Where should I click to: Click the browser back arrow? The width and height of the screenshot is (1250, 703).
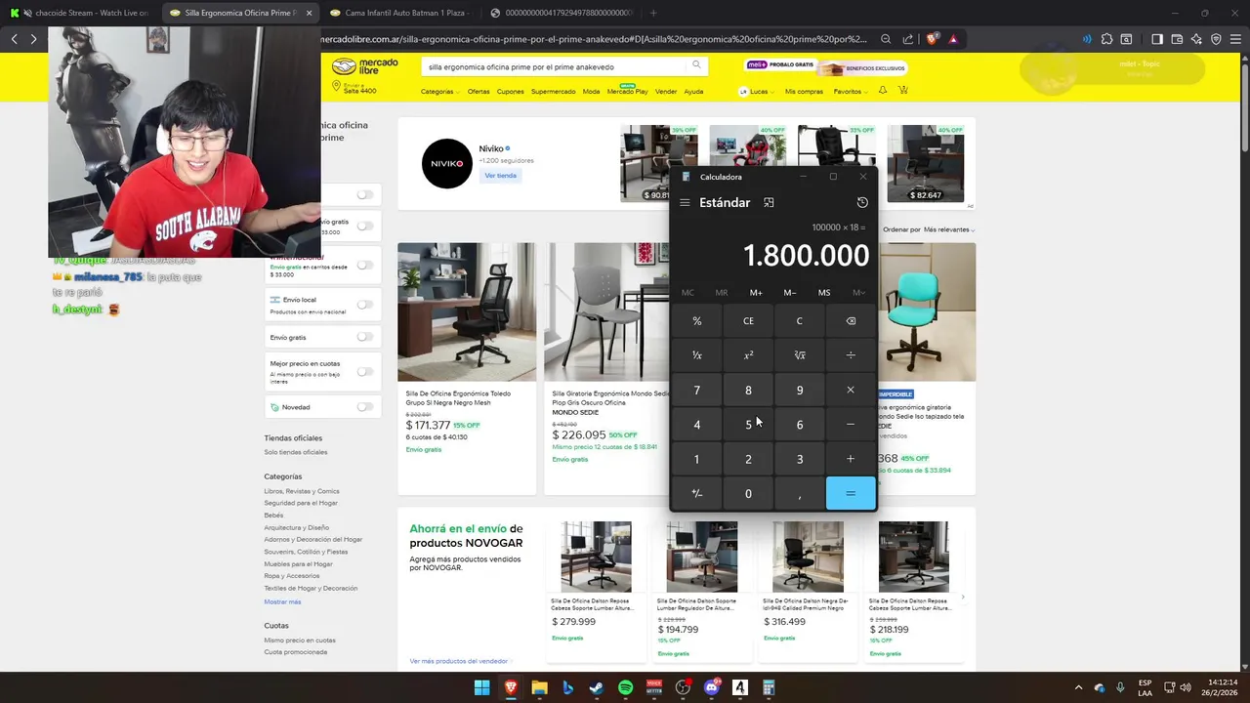click(x=14, y=39)
